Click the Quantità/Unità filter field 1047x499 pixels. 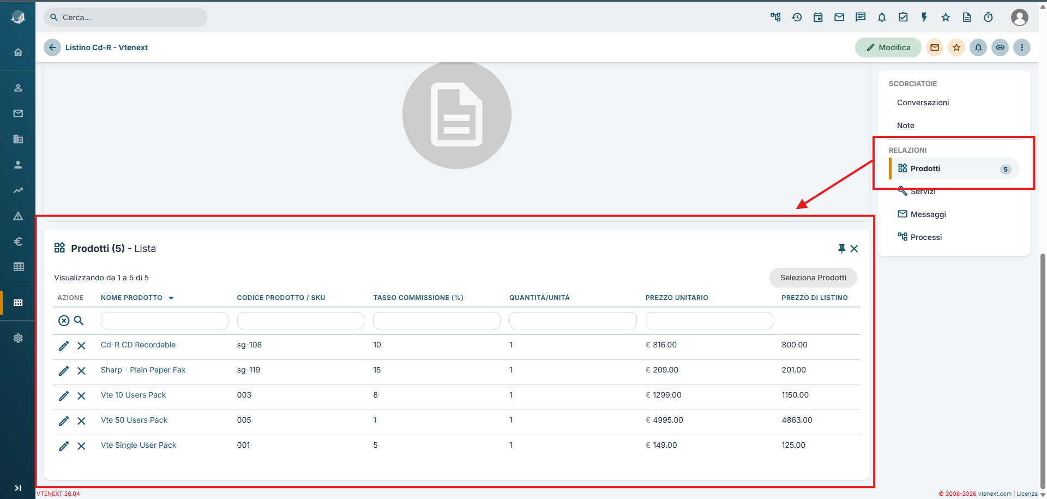(x=573, y=321)
